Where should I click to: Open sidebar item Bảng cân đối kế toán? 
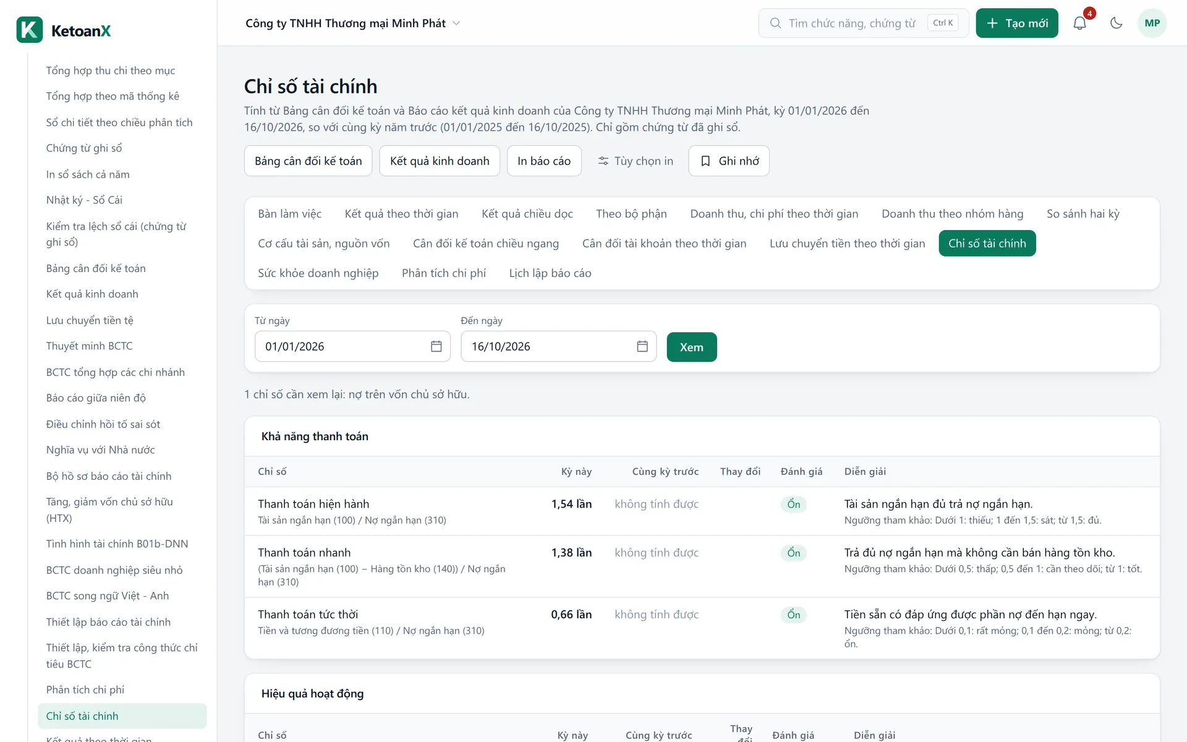pos(96,268)
